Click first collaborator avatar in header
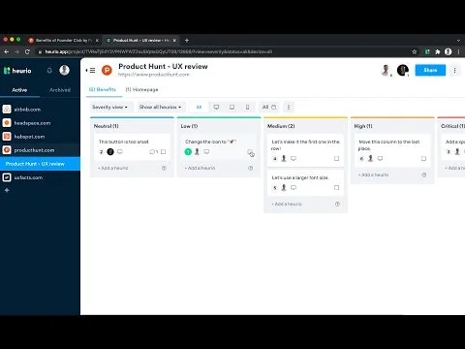Viewport: 465px width, 349px height. click(386, 70)
